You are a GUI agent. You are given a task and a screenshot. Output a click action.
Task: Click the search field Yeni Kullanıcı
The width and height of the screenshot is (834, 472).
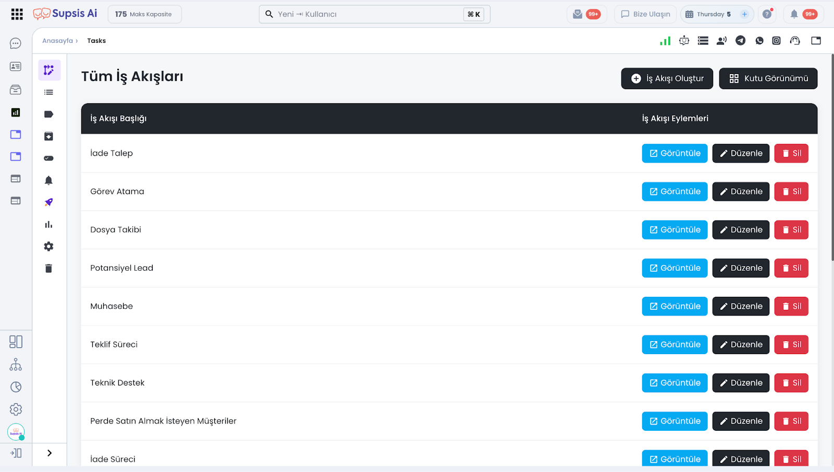click(x=365, y=14)
